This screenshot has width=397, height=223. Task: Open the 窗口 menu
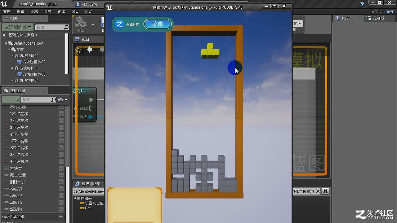tap(75, 11)
